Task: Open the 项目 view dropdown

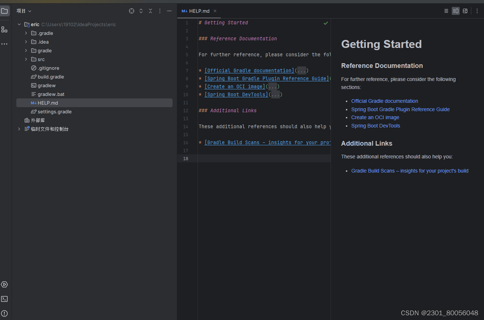Action: [24, 11]
